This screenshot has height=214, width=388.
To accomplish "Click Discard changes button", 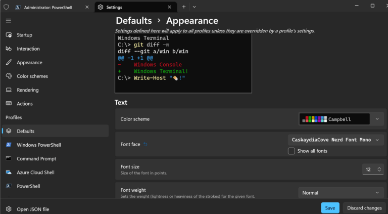I will 364,208.
